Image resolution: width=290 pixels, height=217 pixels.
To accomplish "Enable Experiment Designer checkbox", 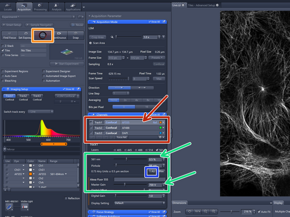I will (x=44, y=71).
